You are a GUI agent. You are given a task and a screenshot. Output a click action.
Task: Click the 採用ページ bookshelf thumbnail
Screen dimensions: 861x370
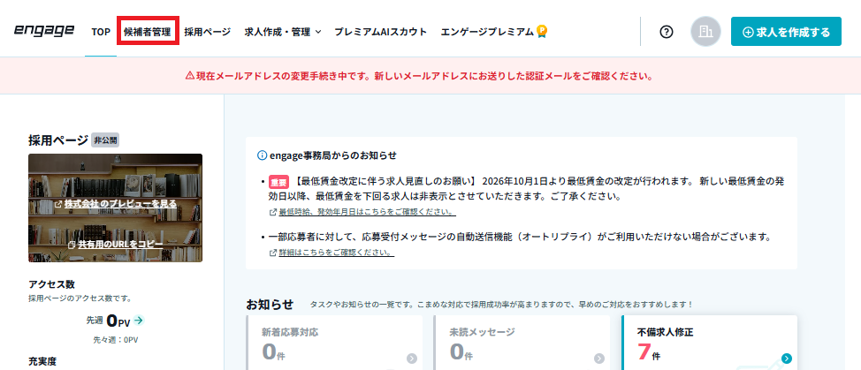click(115, 208)
